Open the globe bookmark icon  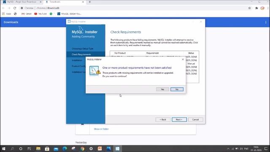(x=15, y=14)
